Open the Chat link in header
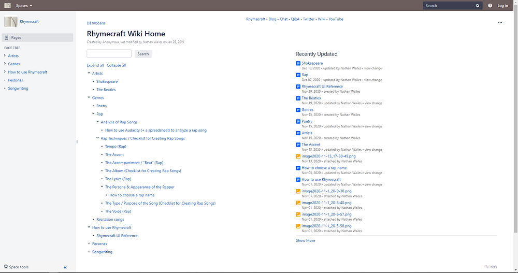The height and width of the screenshot is (273, 518). coord(283,19)
